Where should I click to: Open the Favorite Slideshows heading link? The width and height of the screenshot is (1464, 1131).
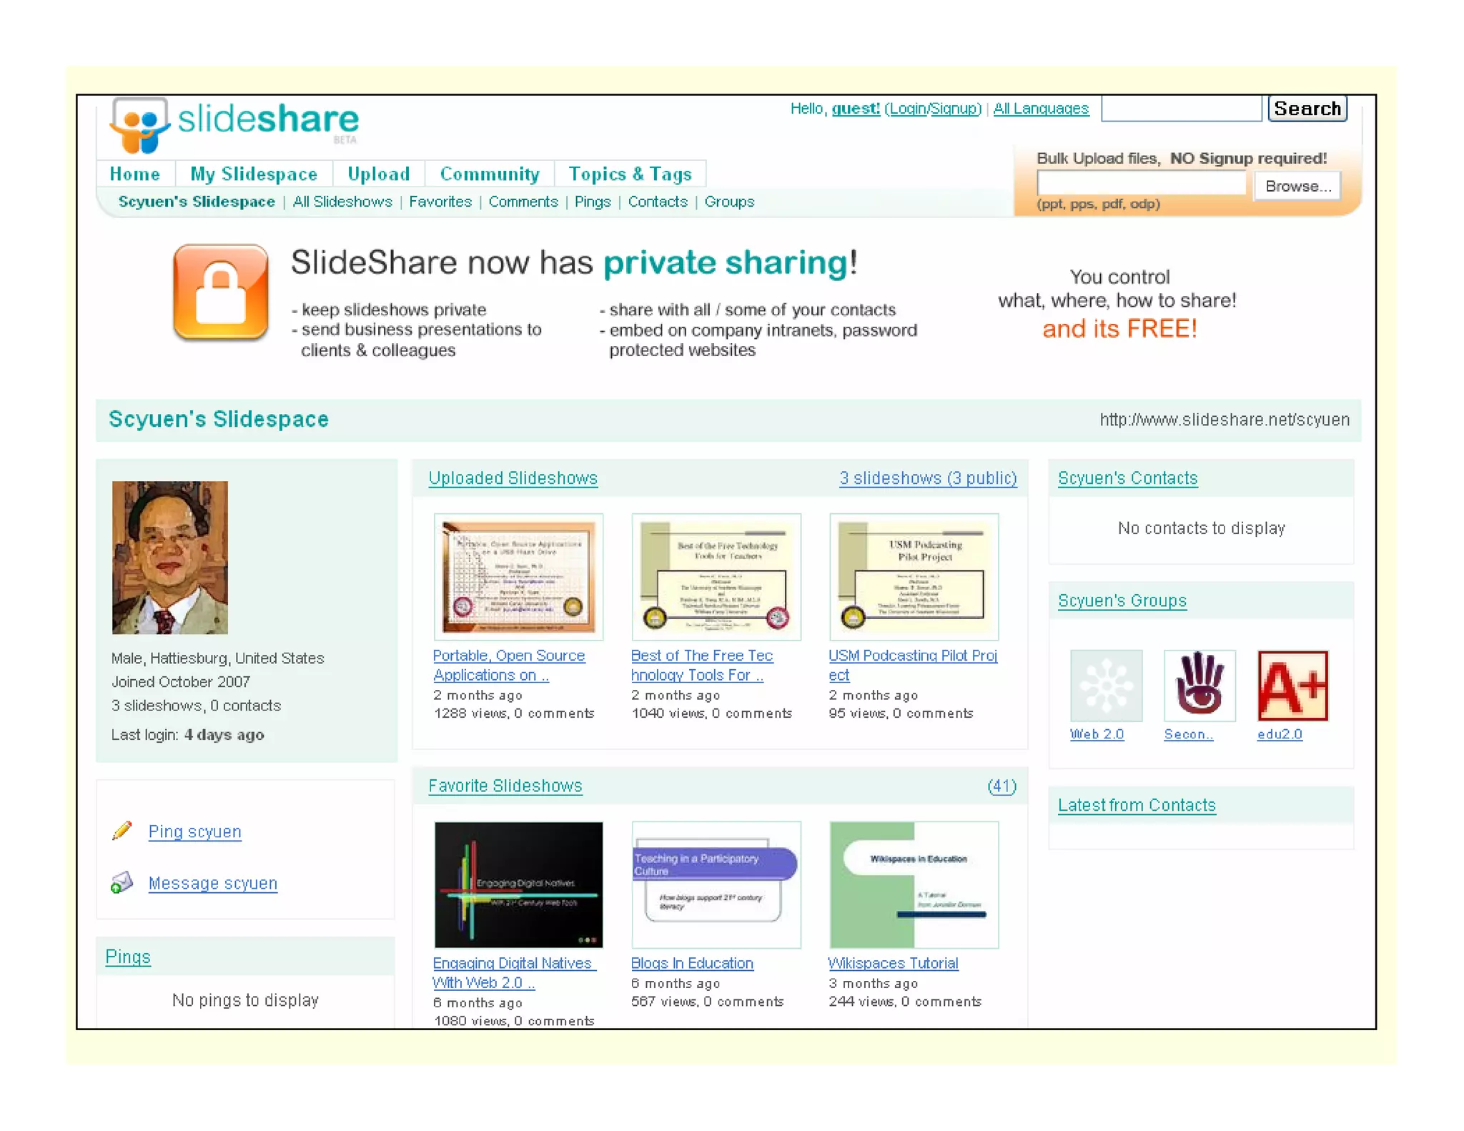505,786
